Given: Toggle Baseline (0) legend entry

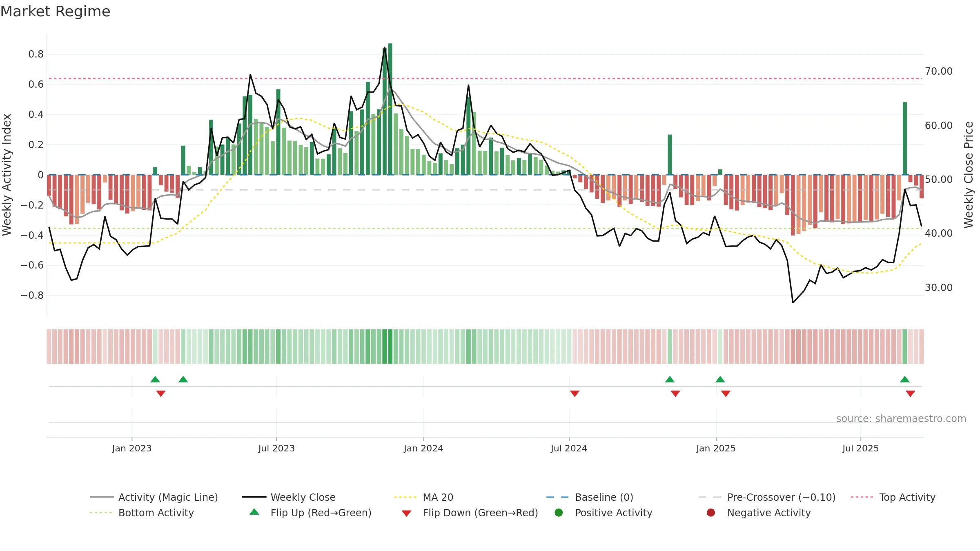Looking at the screenshot, I should click(x=590, y=497).
